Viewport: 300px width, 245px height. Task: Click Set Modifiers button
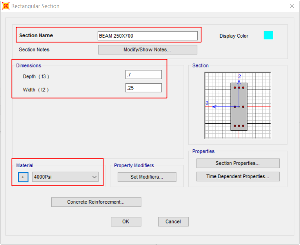[x=147, y=177]
